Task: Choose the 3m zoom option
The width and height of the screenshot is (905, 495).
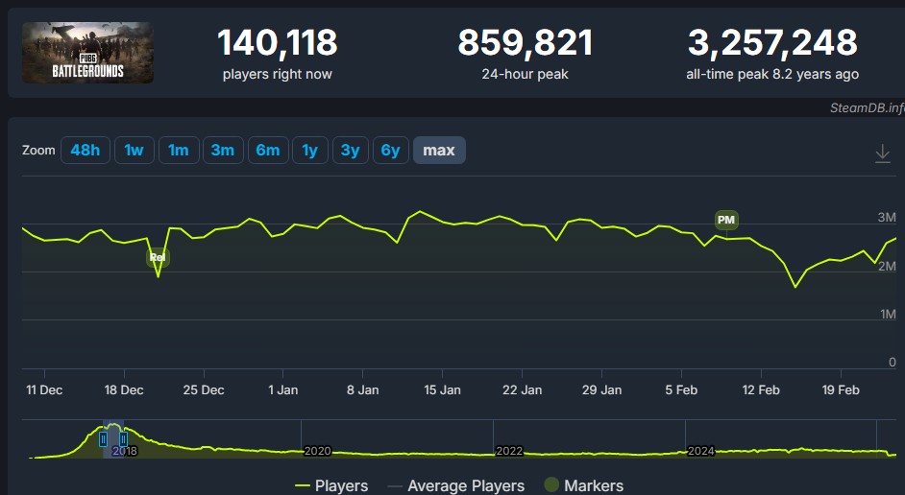Action: pyautogui.click(x=222, y=151)
